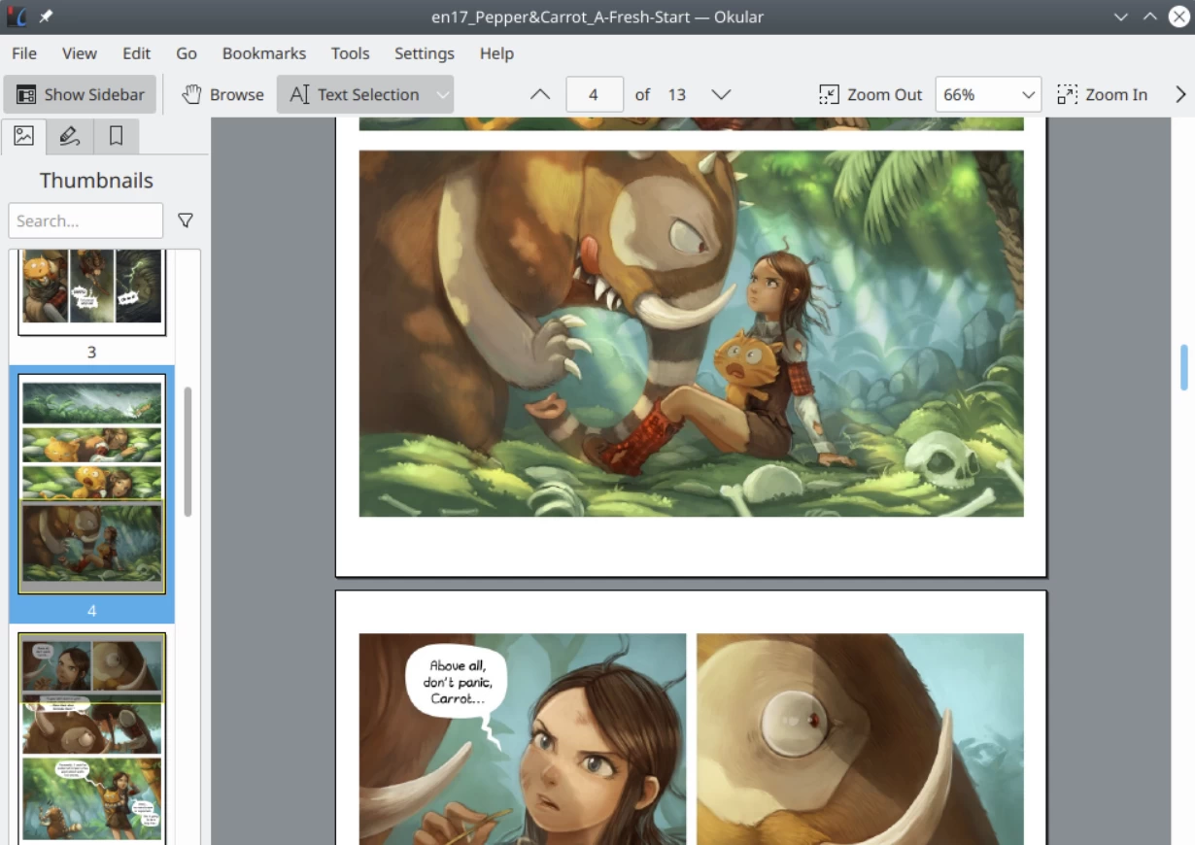
Task: Open the Bookmarks menu
Action: pos(263,53)
